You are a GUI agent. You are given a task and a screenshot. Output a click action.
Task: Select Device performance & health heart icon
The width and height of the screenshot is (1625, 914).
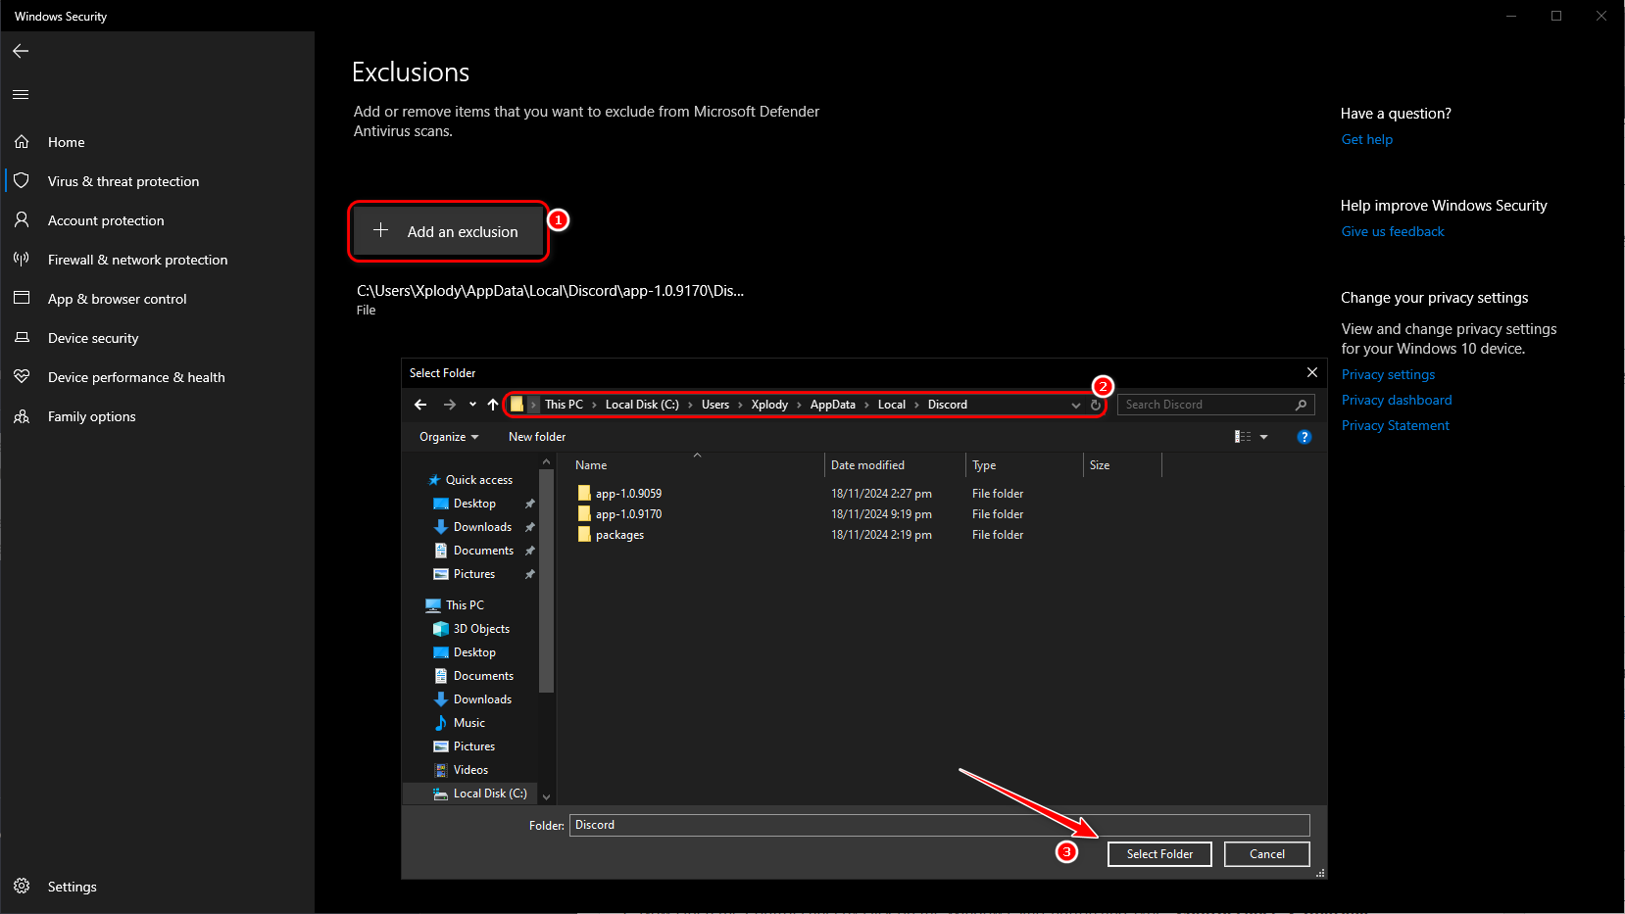click(x=22, y=377)
